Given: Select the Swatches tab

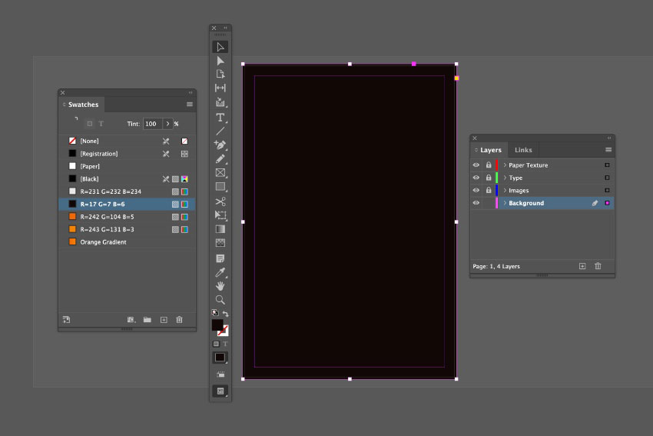Looking at the screenshot, I should (x=83, y=105).
